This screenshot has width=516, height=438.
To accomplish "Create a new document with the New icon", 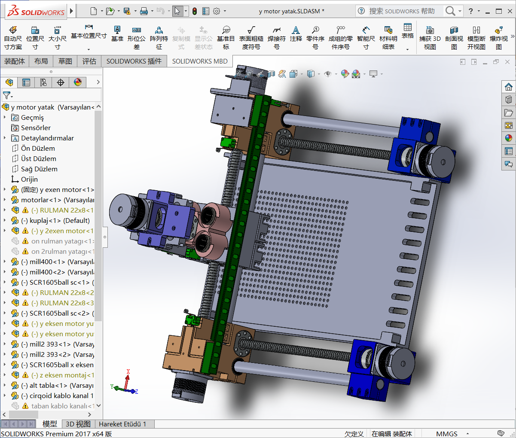I will point(94,11).
